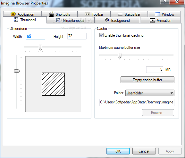185x158 pixels.
Task: Open the Background tab
Action: click(x=117, y=20)
